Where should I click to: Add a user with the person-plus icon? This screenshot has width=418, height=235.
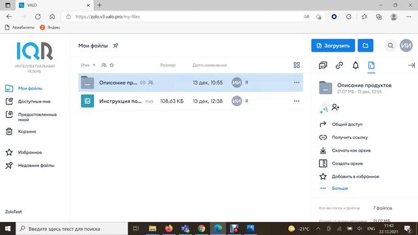pos(335,107)
